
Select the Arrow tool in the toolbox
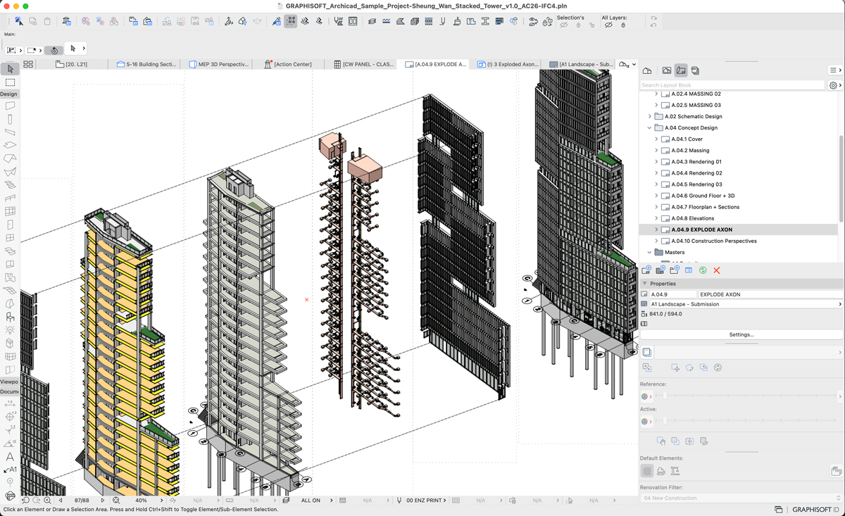(x=10, y=69)
